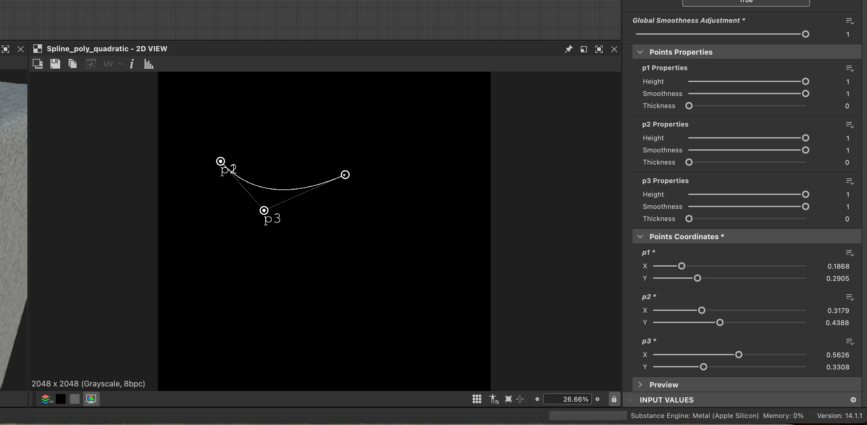Click the p2 X coordinate slider handle

tap(701, 310)
